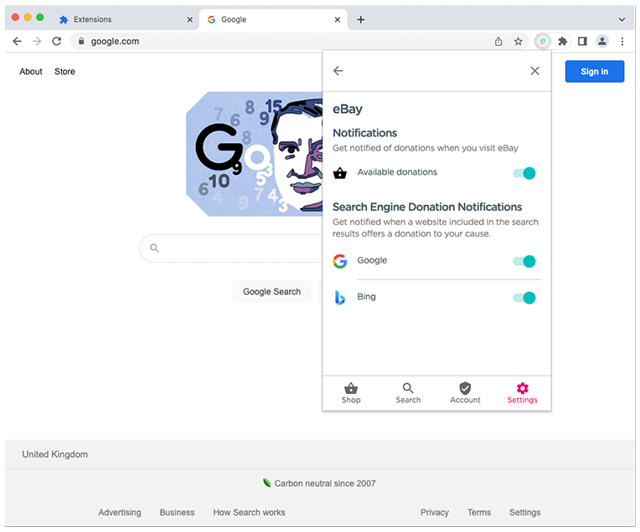Open the Chrome profile avatar
Image resolution: width=640 pixels, height=532 pixels.
click(x=602, y=41)
